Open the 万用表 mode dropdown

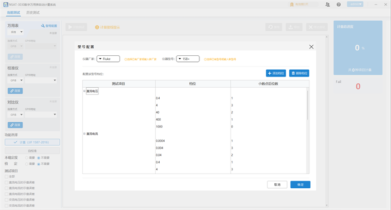click(16, 32)
